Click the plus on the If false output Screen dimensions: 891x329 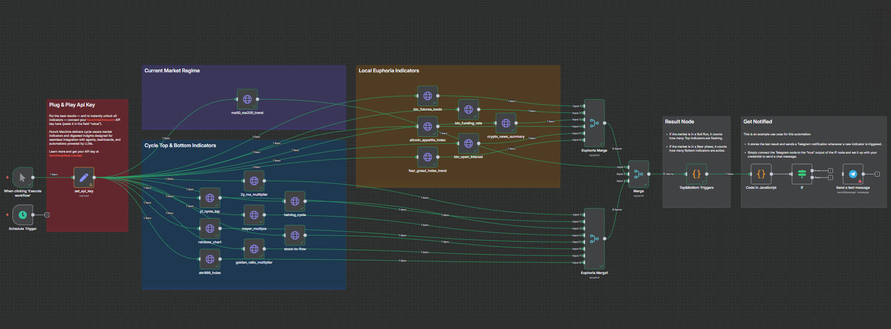pyautogui.click(x=831, y=177)
